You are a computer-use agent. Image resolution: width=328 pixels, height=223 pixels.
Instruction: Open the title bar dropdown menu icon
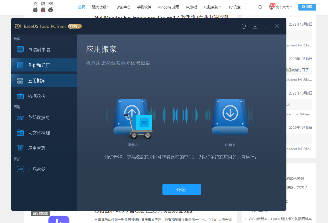point(255,26)
